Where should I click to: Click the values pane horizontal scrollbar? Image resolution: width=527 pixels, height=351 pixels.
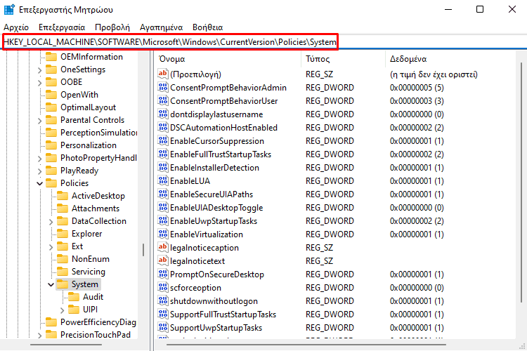click(306, 345)
